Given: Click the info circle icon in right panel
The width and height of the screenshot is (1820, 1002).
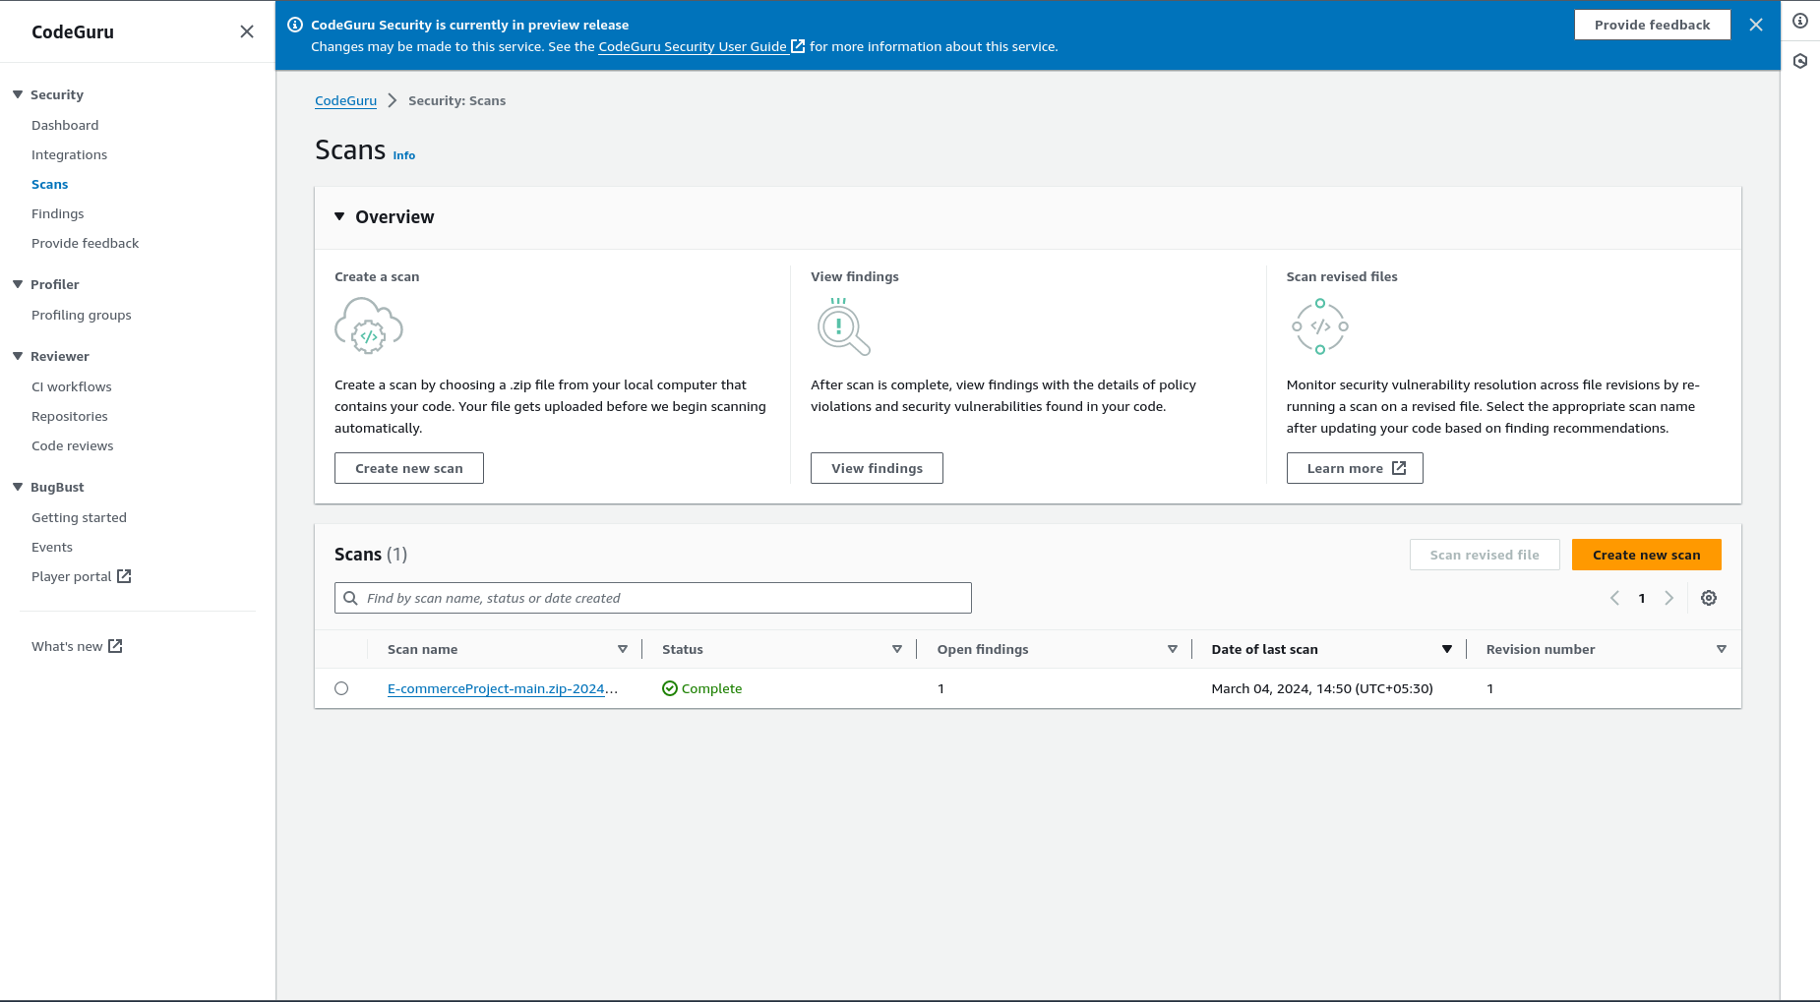Looking at the screenshot, I should (1800, 21).
